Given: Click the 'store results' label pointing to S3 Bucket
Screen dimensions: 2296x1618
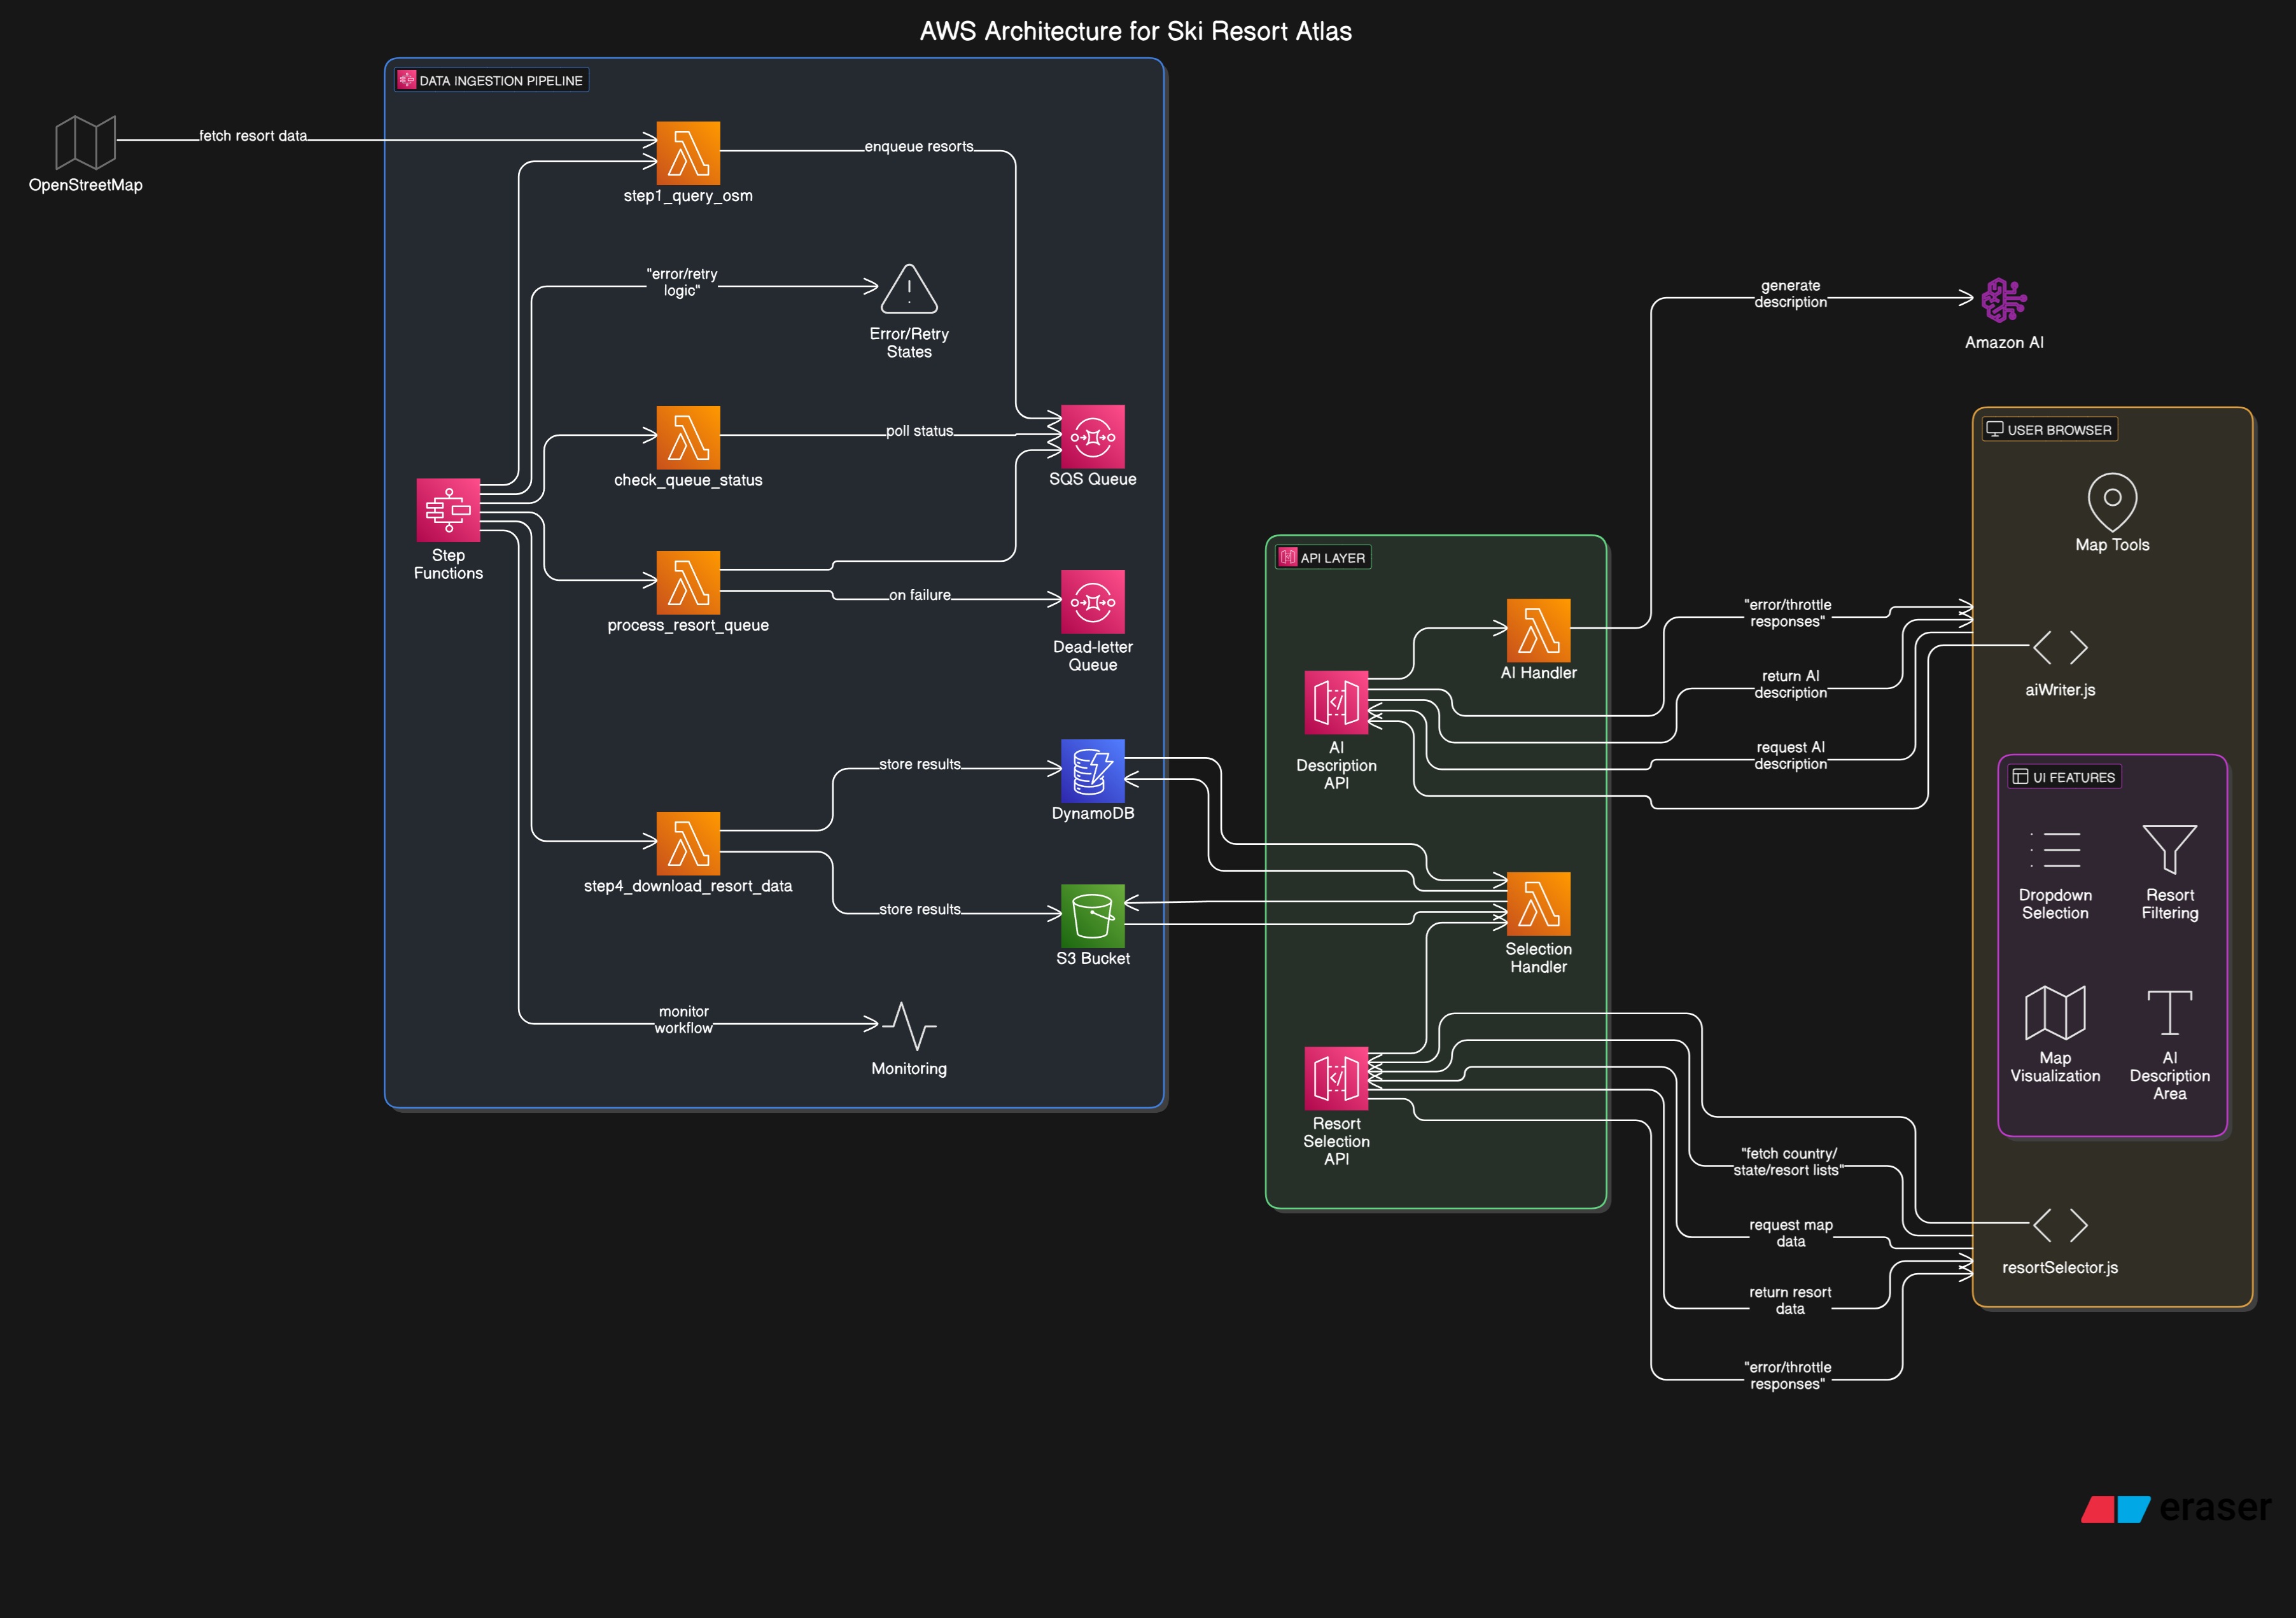Looking at the screenshot, I should [919, 909].
